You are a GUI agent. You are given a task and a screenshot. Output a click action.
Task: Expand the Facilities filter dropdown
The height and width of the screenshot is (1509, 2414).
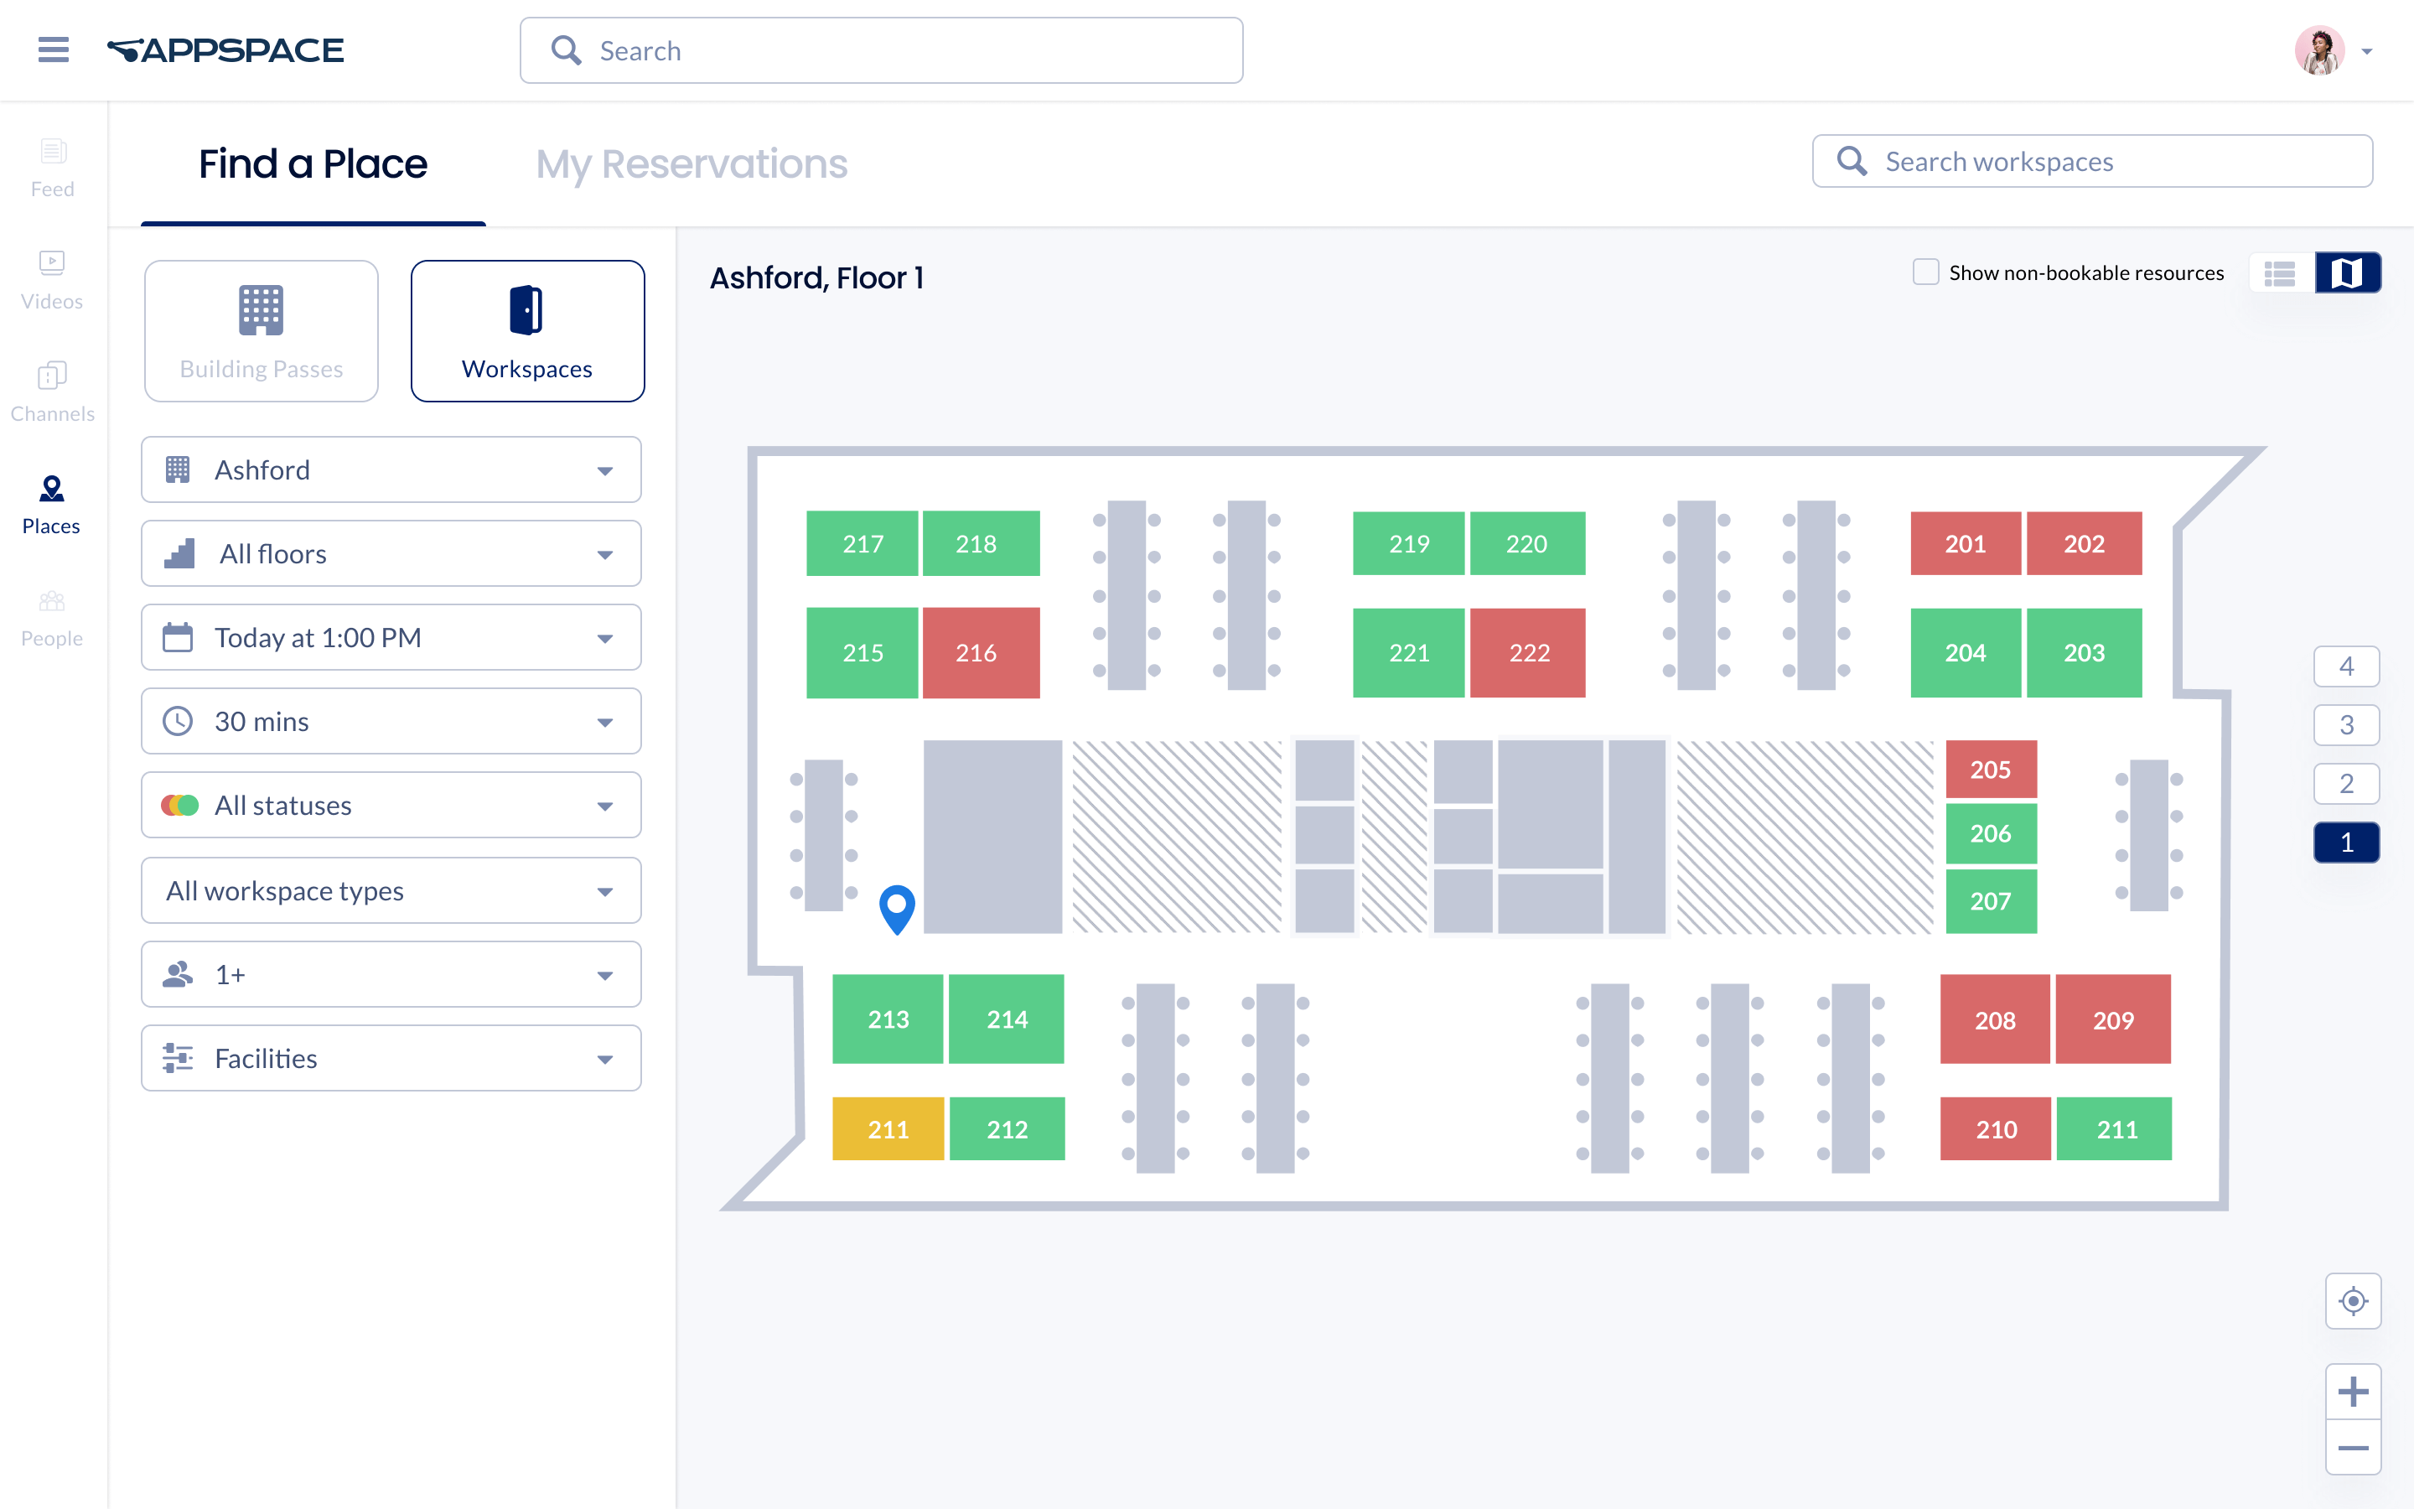[391, 1058]
